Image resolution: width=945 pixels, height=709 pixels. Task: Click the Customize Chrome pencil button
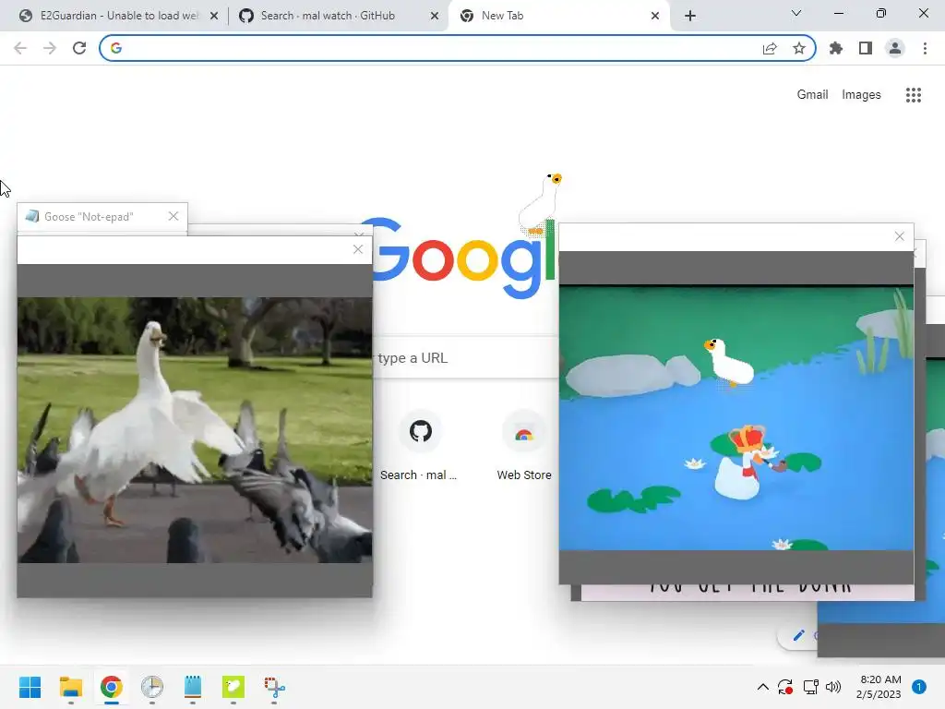click(799, 635)
